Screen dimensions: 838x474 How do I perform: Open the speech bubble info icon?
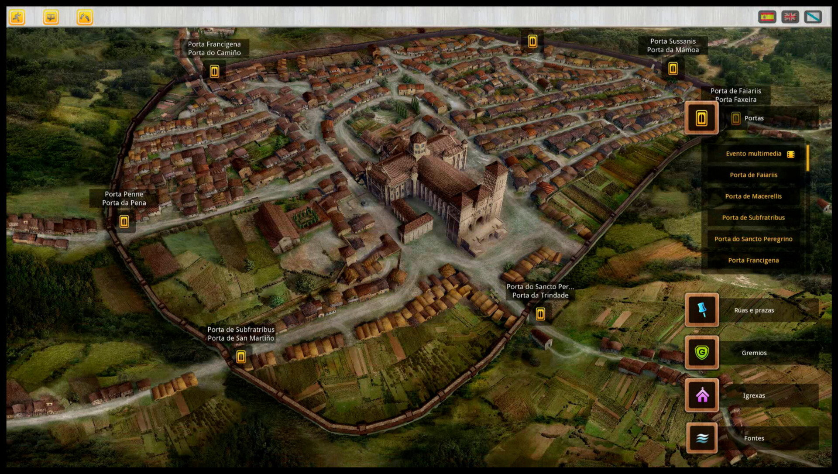point(51,17)
